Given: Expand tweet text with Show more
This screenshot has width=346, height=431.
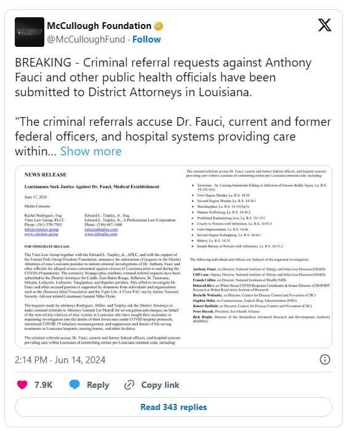Looking at the screenshot, I should (x=91, y=151).
